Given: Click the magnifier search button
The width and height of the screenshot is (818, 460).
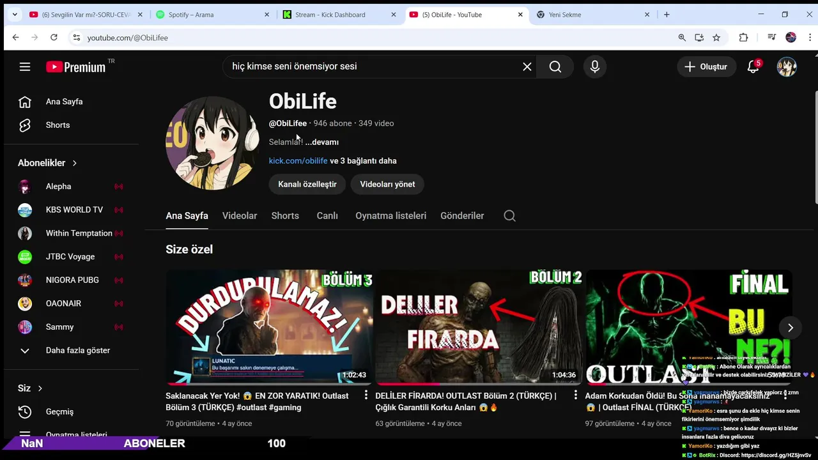Looking at the screenshot, I should (555, 66).
